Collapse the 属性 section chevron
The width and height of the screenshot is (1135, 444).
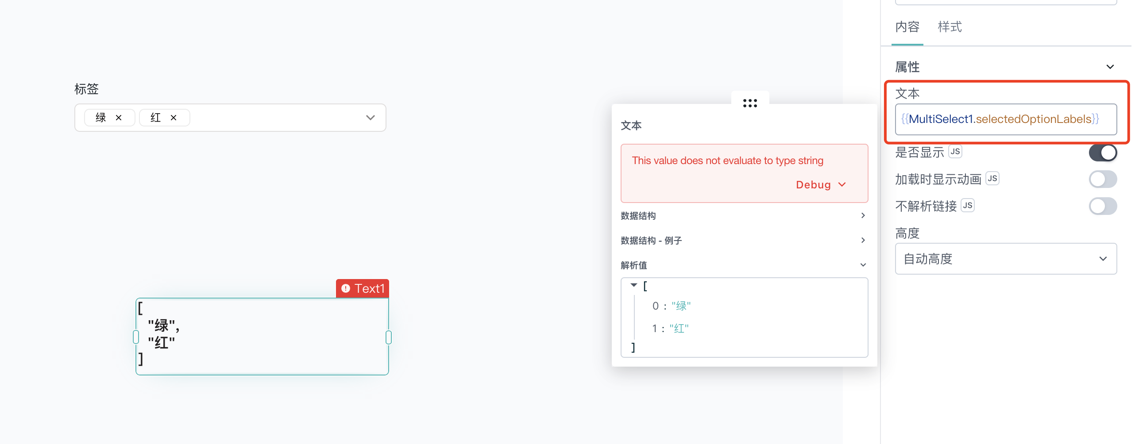pyautogui.click(x=1110, y=67)
